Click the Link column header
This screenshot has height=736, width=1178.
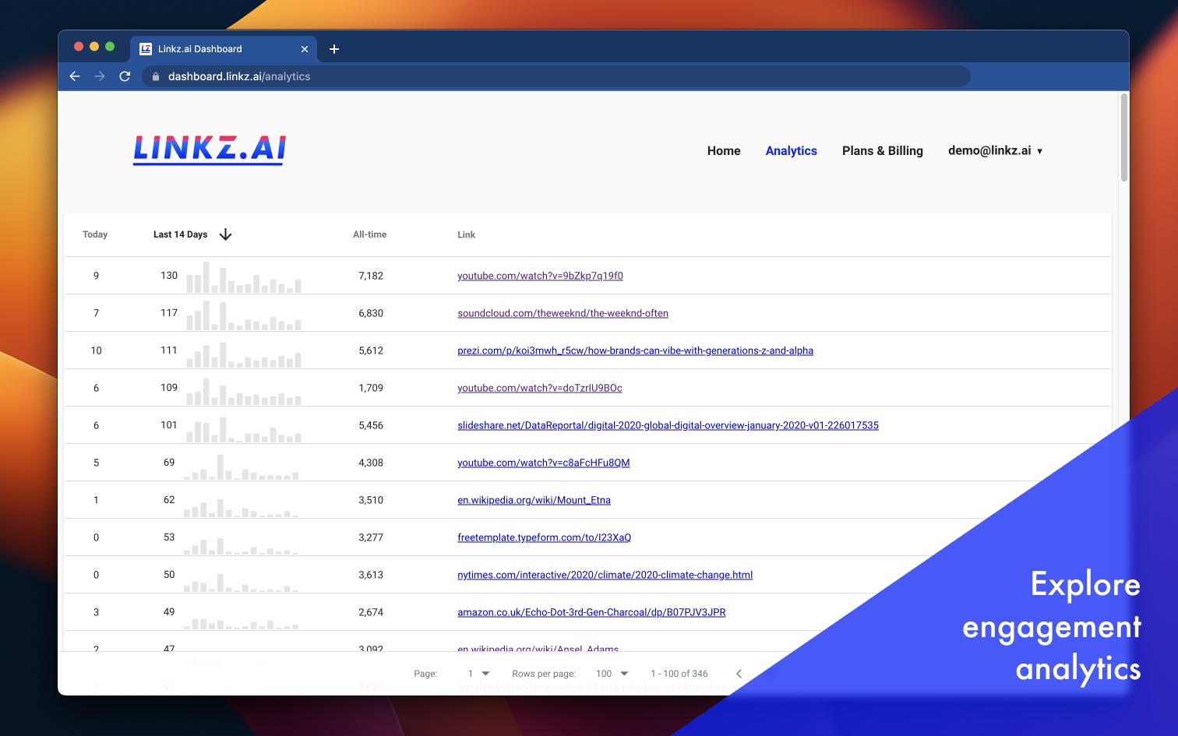point(466,234)
